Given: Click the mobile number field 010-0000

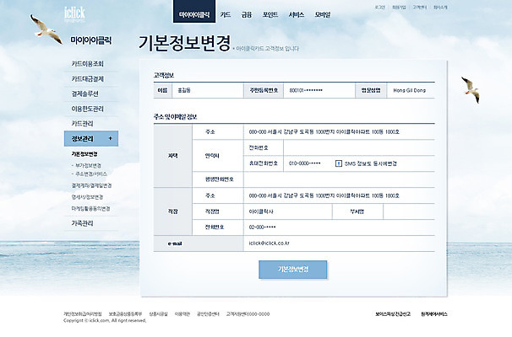Looking at the screenshot, I should (305, 163).
